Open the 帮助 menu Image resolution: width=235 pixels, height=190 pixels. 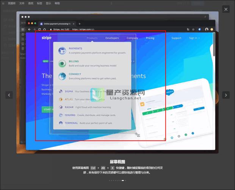57,3
